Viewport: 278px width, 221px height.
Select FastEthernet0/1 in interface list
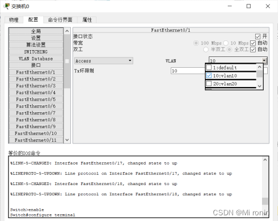(x=36, y=72)
